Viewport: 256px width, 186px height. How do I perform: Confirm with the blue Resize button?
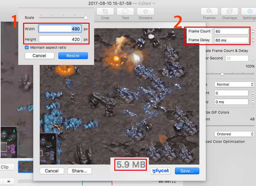click(x=73, y=56)
